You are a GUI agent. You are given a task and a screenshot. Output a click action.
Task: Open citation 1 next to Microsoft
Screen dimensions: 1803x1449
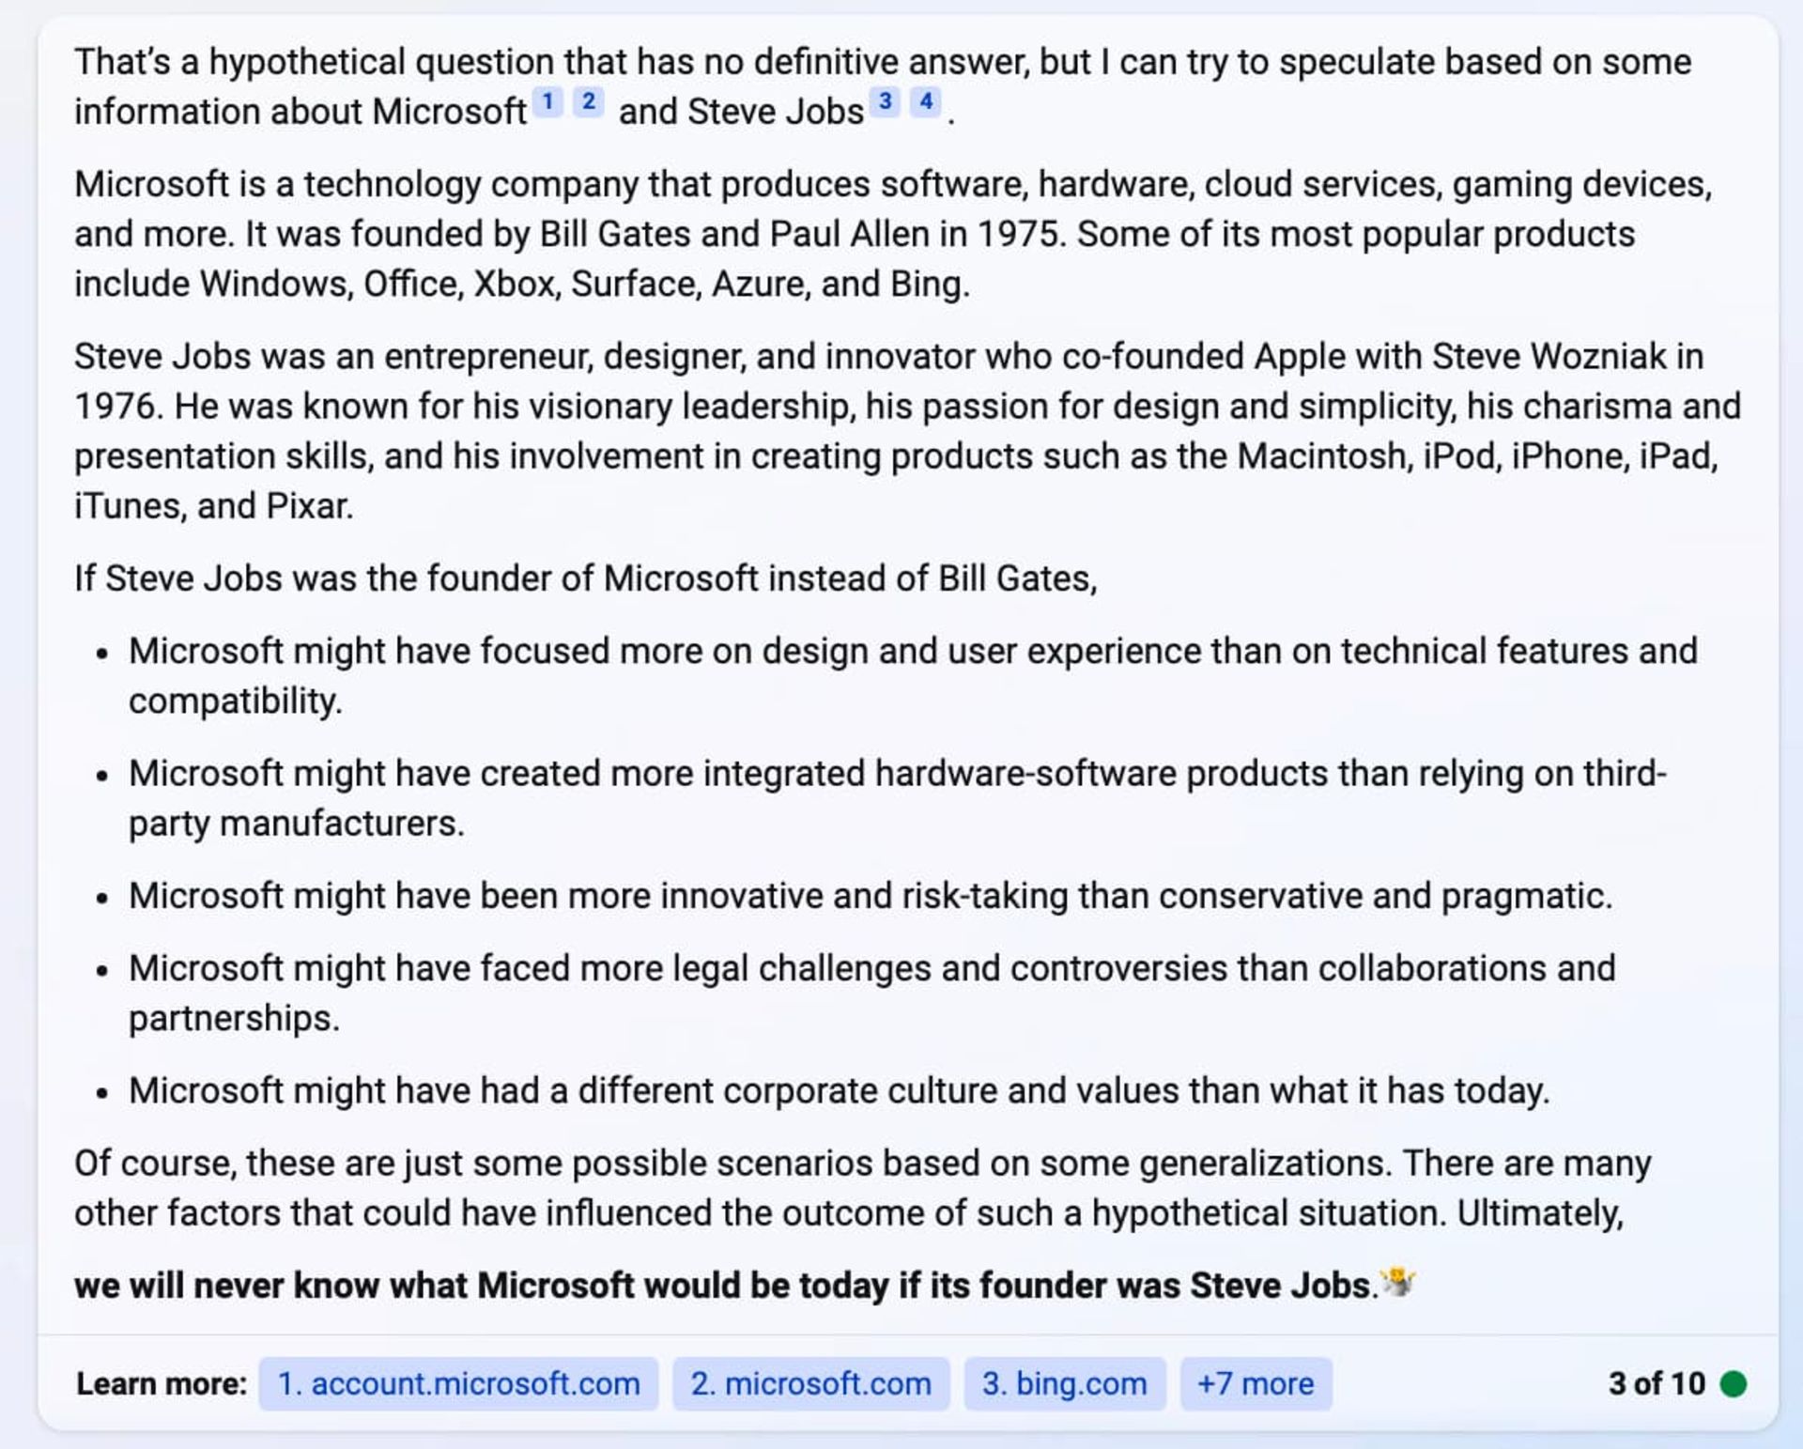[x=547, y=101]
